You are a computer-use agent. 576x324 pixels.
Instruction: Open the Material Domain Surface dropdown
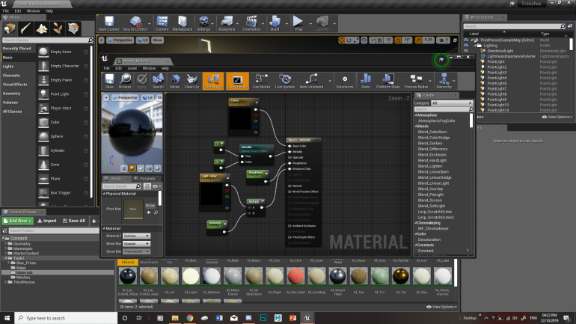click(136, 236)
